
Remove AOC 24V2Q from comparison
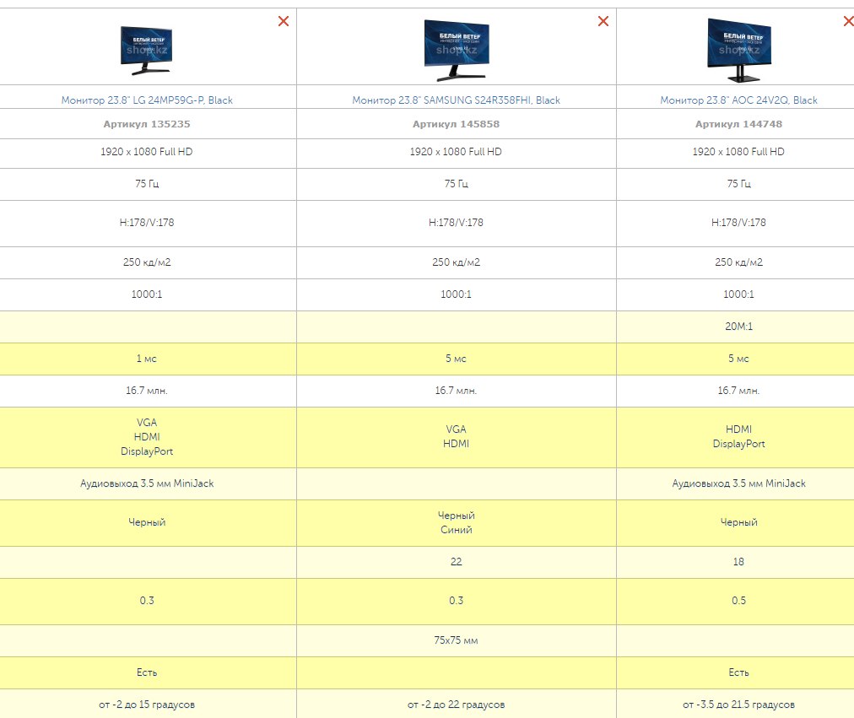click(849, 21)
